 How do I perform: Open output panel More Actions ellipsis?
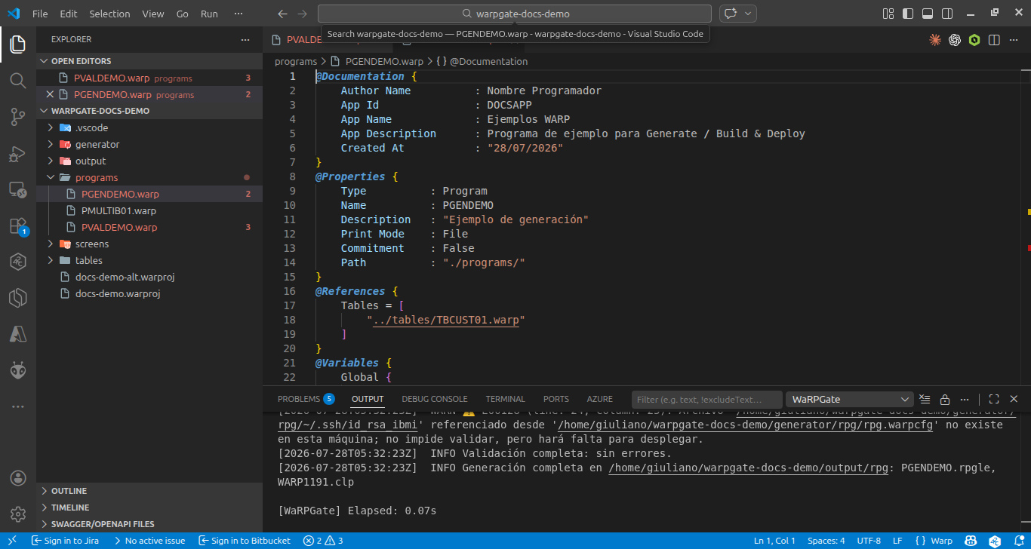coord(965,399)
